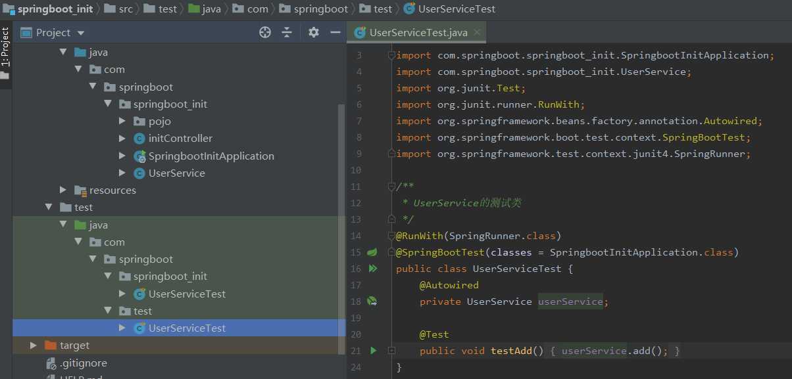Image resolution: width=792 pixels, height=379 pixels.
Task: Click the com breadcrumb in the navigation bar
Action: 250,9
